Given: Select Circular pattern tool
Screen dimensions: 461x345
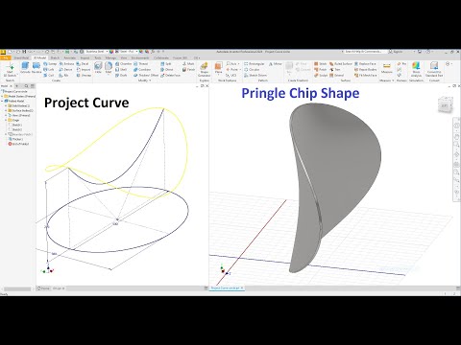Looking at the screenshot, I should coord(252,69).
